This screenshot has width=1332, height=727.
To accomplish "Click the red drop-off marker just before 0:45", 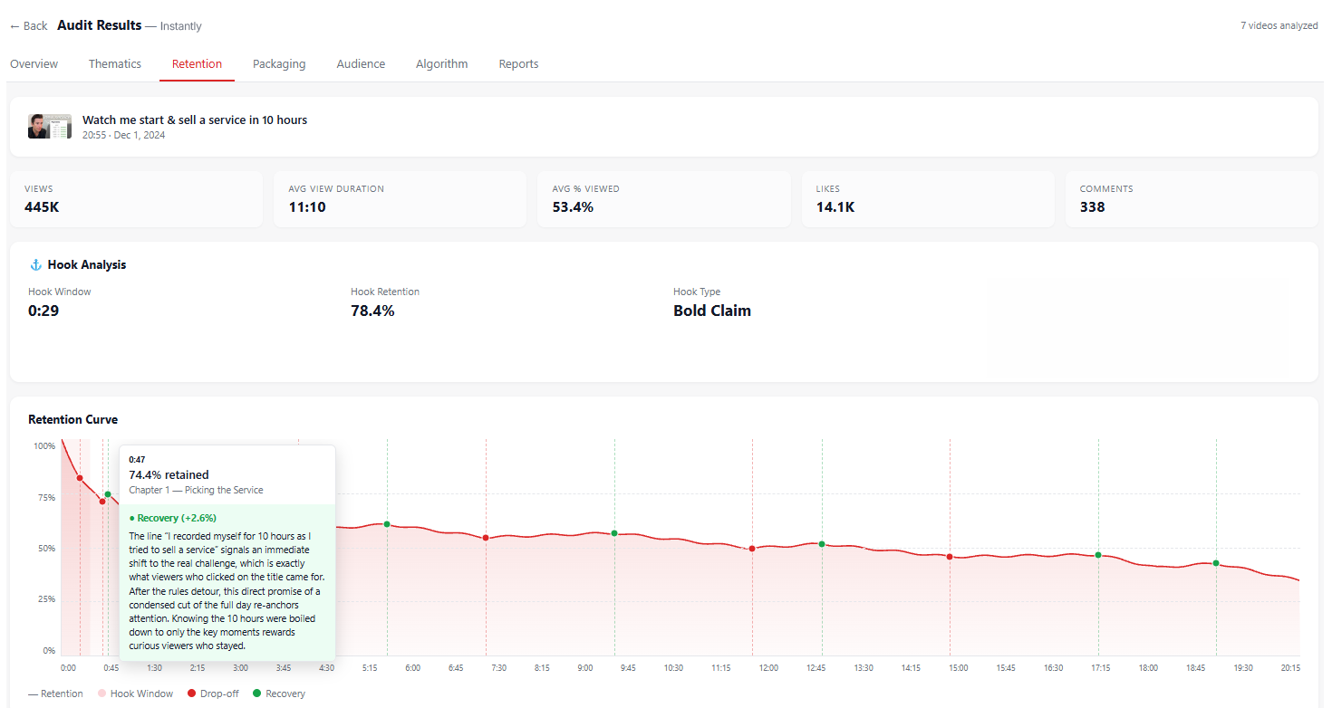I will (102, 502).
